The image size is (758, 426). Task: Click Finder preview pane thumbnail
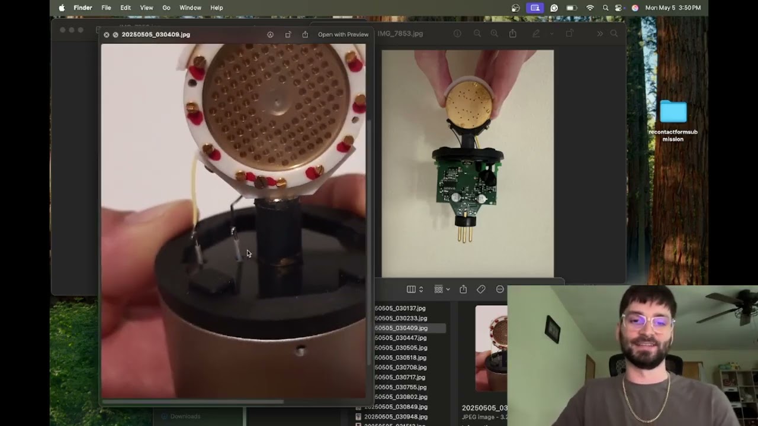coord(491,348)
